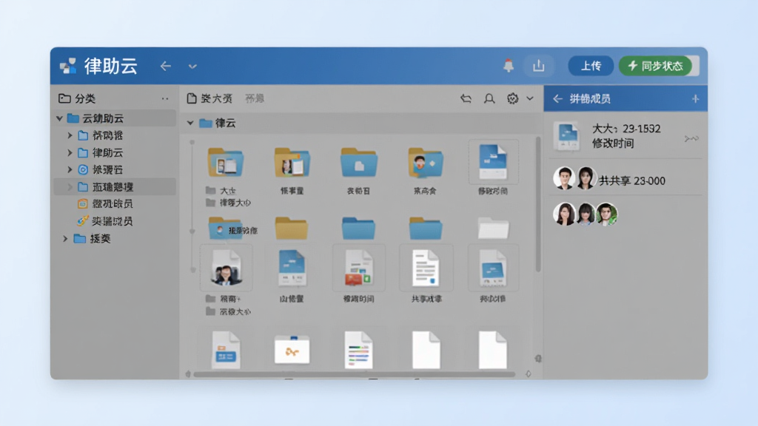Expand the highlighted folder row in the tree
Viewport: 758px width, 426px height.
(70, 187)
